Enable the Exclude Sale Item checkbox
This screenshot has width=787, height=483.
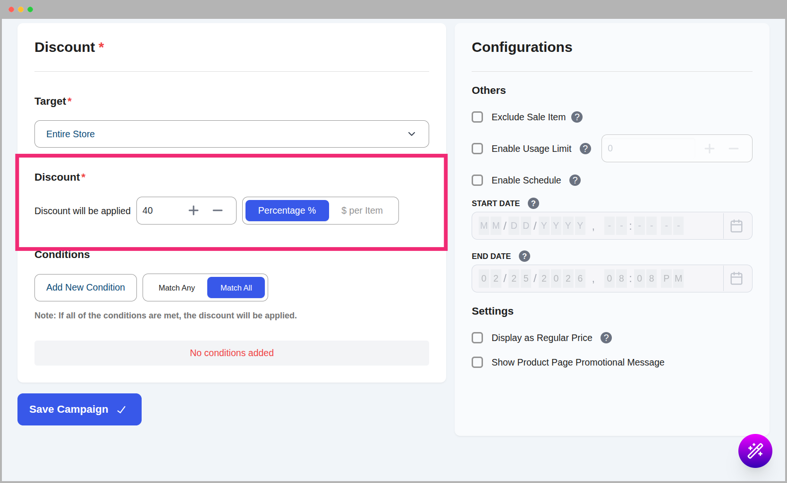click(477, 117)
